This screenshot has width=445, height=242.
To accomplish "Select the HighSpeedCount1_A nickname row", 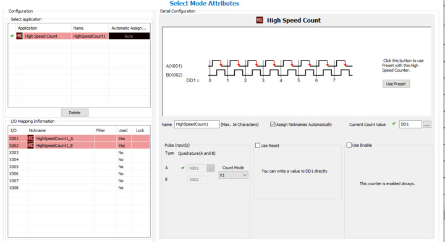I will click(79, 138).
